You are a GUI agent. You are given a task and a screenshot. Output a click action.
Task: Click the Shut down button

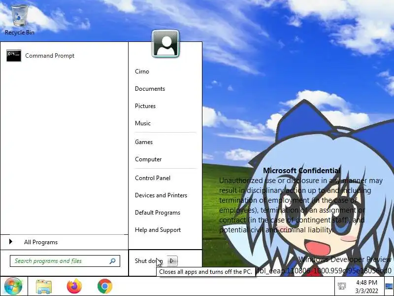tap(149, 261)
